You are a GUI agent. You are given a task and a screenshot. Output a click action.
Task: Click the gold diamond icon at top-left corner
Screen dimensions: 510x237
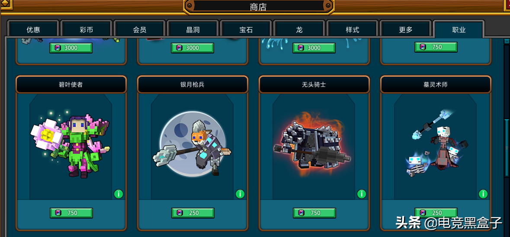pyautogui.click(x=5, y=3)
